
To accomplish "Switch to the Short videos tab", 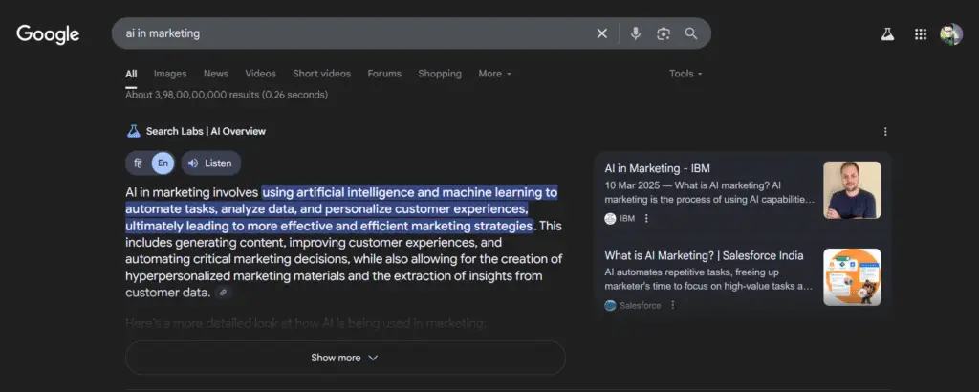I will (321, 74).
